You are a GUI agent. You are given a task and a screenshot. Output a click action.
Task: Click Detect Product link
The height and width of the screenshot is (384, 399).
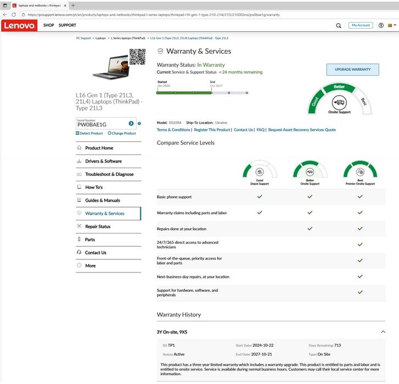[89, 133]
